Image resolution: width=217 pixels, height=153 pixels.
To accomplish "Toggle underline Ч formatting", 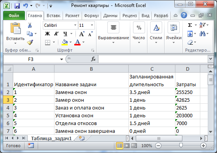I will tap(65, 33).
